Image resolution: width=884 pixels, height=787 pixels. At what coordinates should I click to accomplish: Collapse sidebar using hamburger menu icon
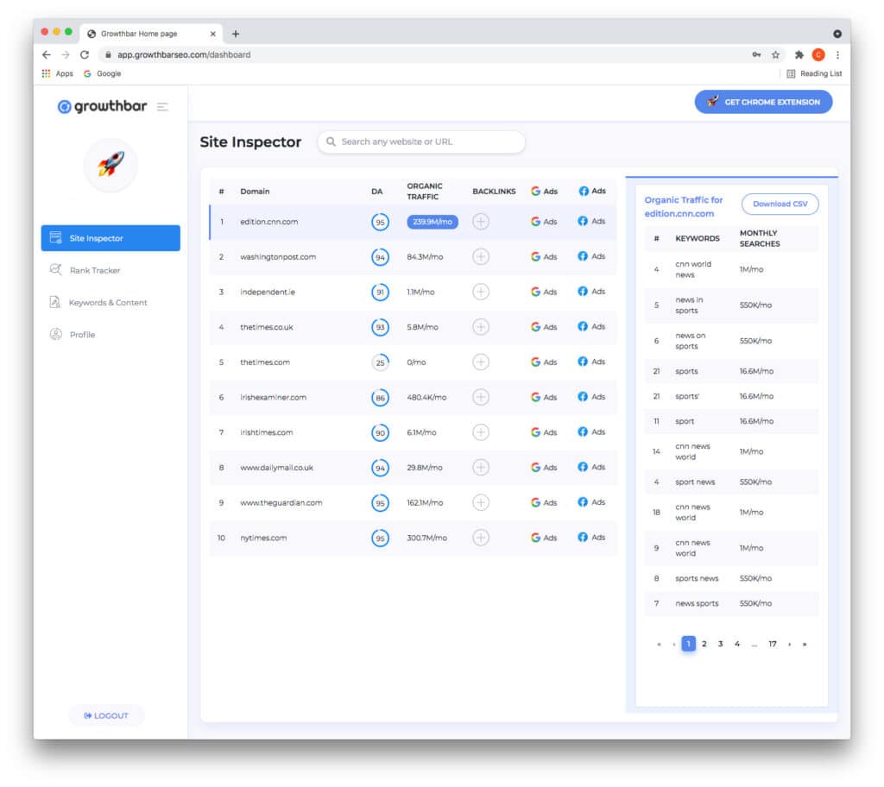(162, 106)
